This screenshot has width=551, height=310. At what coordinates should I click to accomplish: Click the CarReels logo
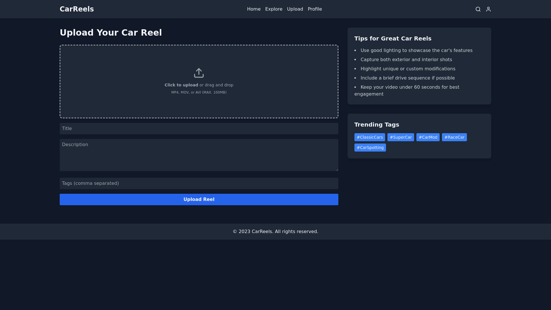click(x=77, y=9)
